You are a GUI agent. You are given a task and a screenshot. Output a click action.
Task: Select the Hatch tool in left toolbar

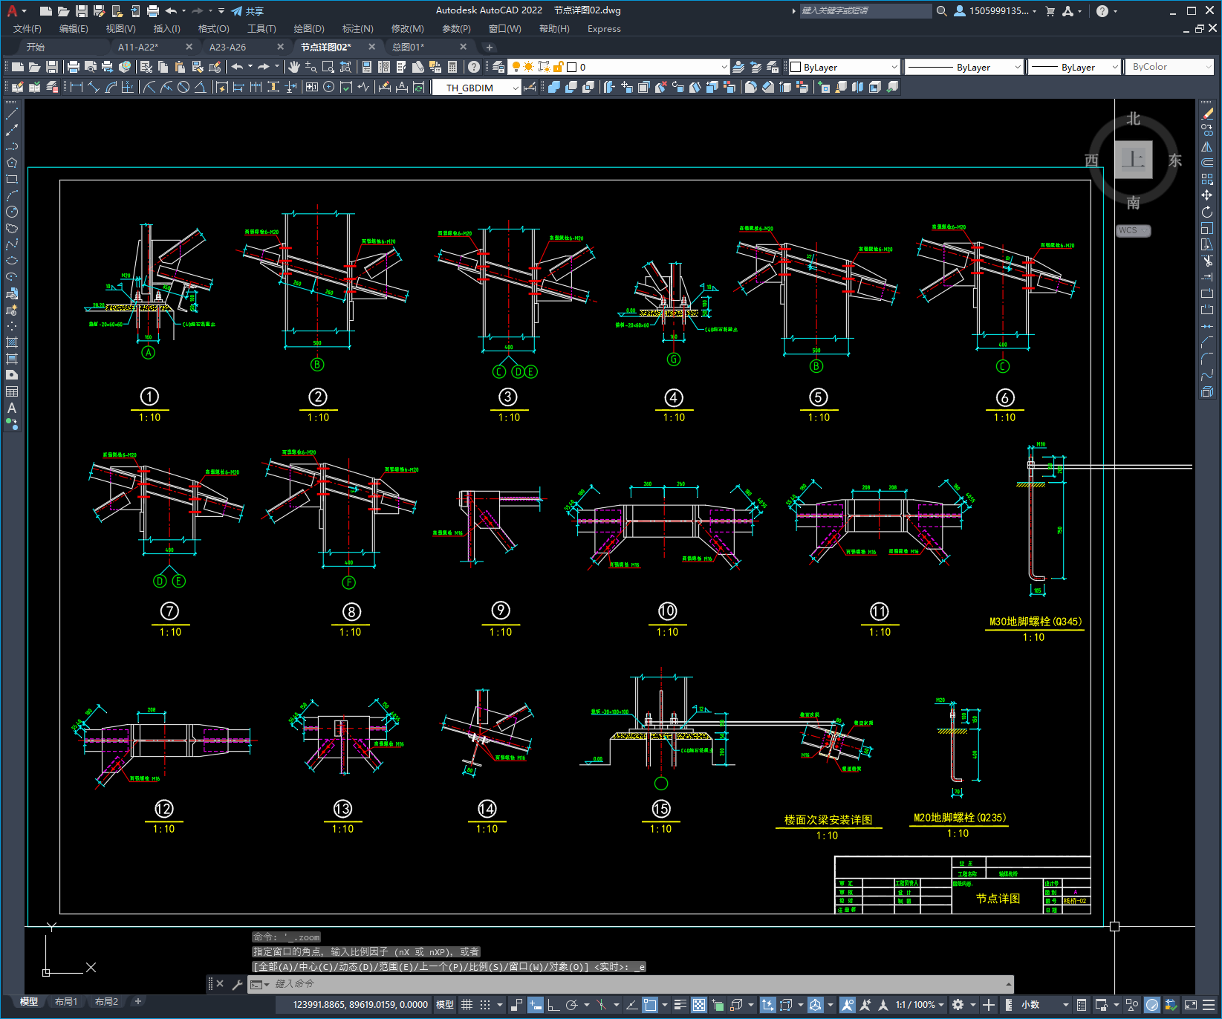point(12,342)
